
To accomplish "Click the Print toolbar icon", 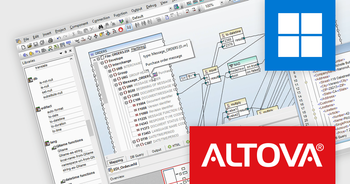I will 50,41.
